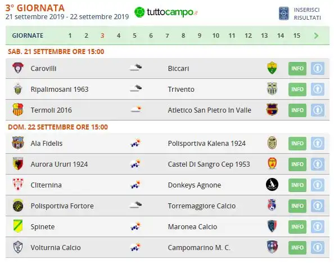Click the Biccari team crest
Viewport: 334px width, 263px height.
coord(272,68)
